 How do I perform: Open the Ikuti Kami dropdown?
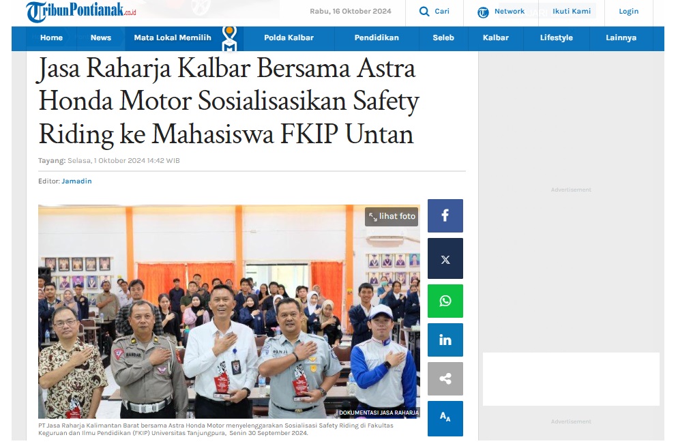coord(571,11)
